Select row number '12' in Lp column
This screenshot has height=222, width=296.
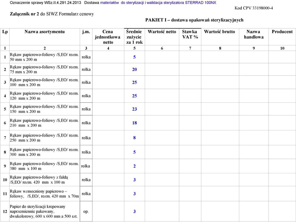pyautogui.click(x=5, y=212)
